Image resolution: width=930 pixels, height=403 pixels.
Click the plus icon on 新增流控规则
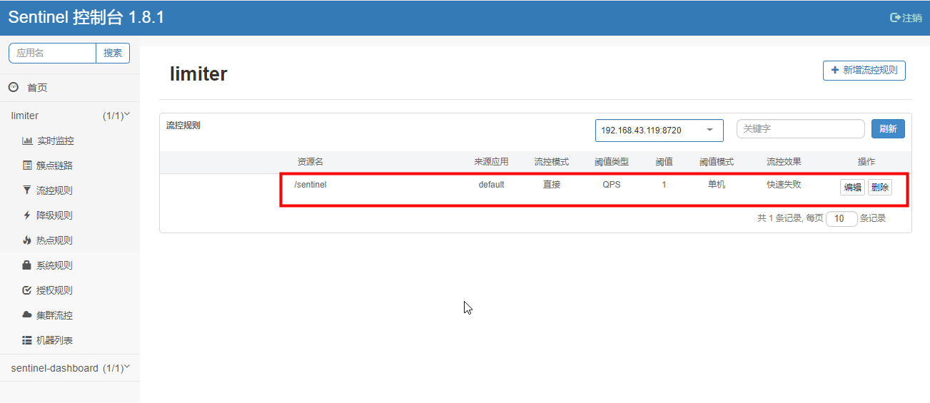835,70
